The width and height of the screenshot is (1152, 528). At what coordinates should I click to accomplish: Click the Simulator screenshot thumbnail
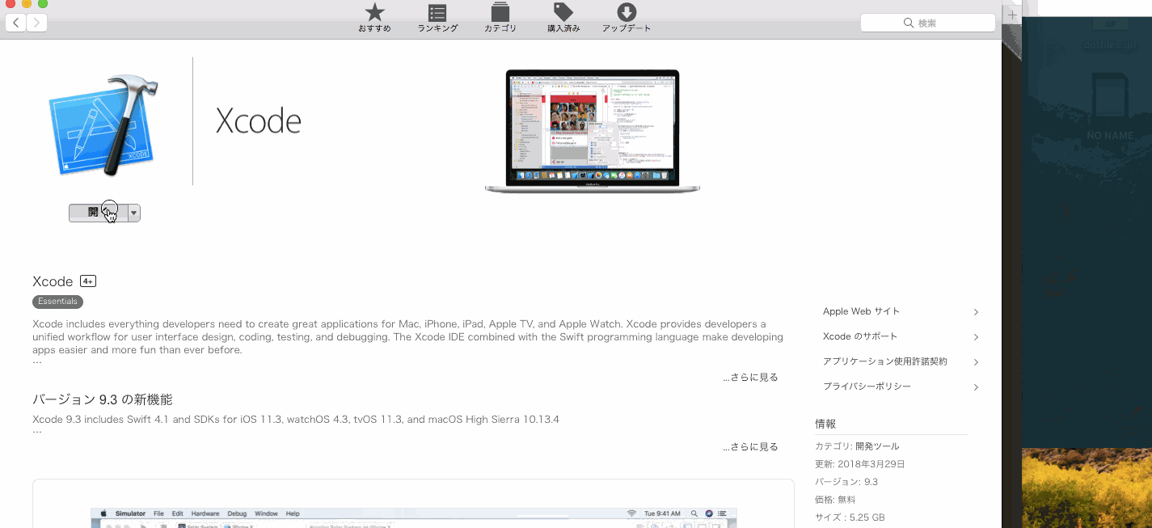pos(413,517)
